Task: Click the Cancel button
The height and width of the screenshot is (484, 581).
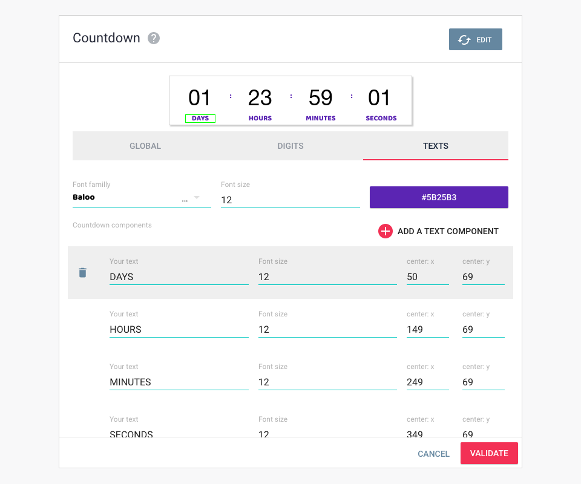Action: tap(433, 454)
